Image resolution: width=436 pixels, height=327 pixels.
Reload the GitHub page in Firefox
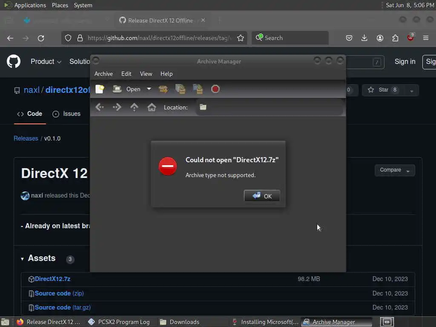(41, 38)
